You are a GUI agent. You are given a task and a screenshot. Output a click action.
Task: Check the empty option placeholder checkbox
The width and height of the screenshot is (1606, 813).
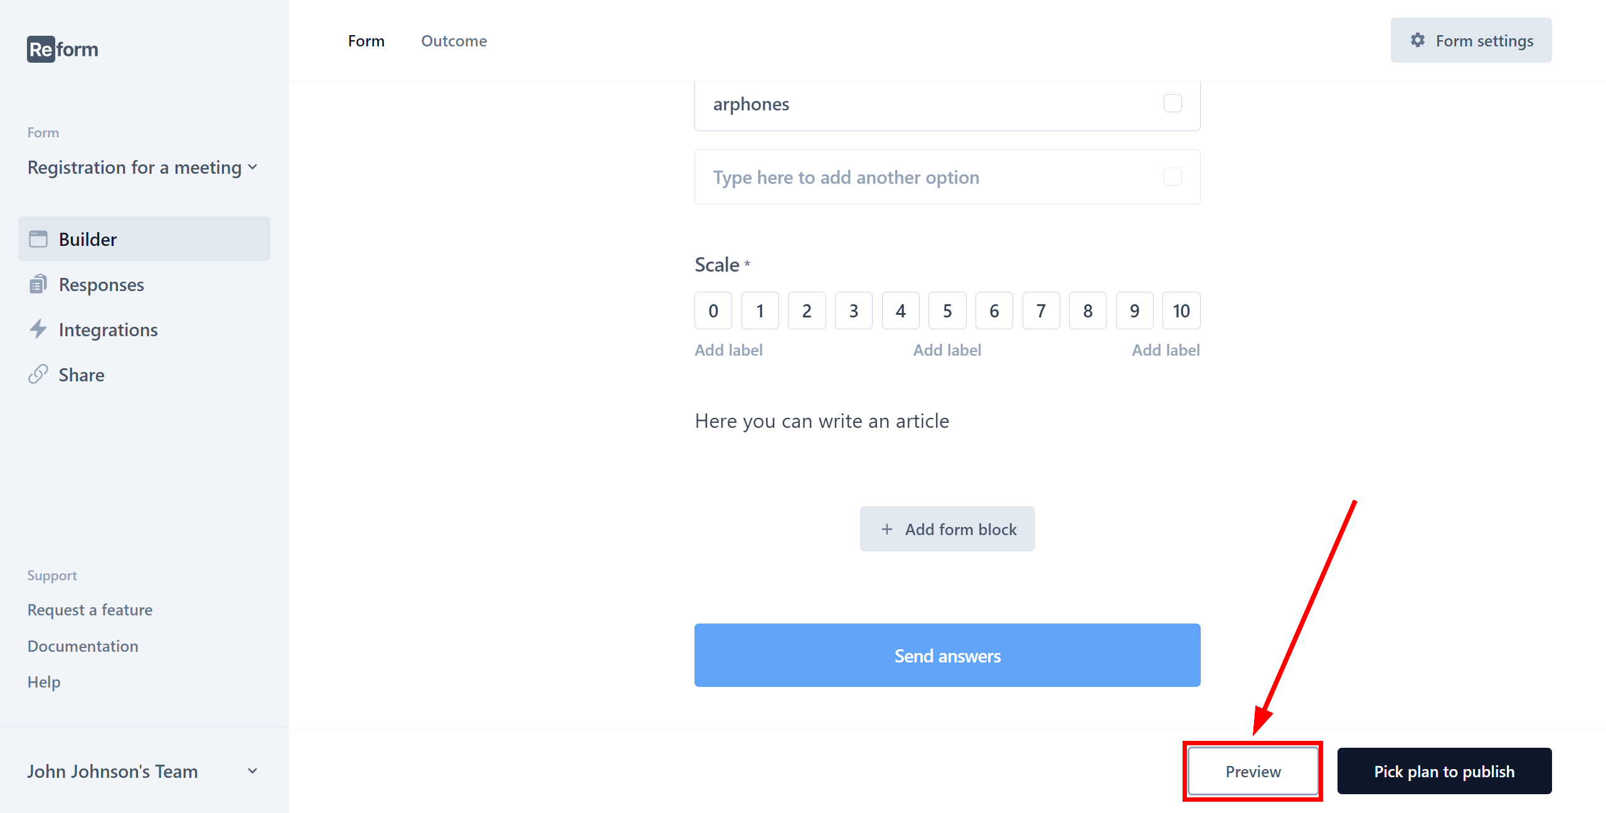1173,176
